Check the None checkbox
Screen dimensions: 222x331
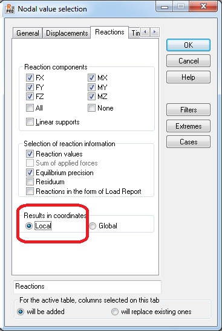coord(91,108)
